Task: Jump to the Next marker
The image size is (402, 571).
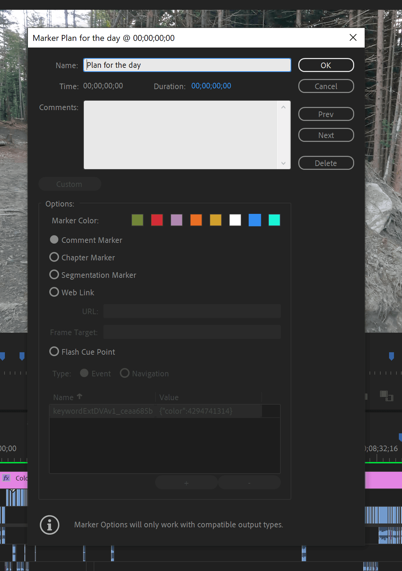Action: pyautogui.click(x=326, y=135)
